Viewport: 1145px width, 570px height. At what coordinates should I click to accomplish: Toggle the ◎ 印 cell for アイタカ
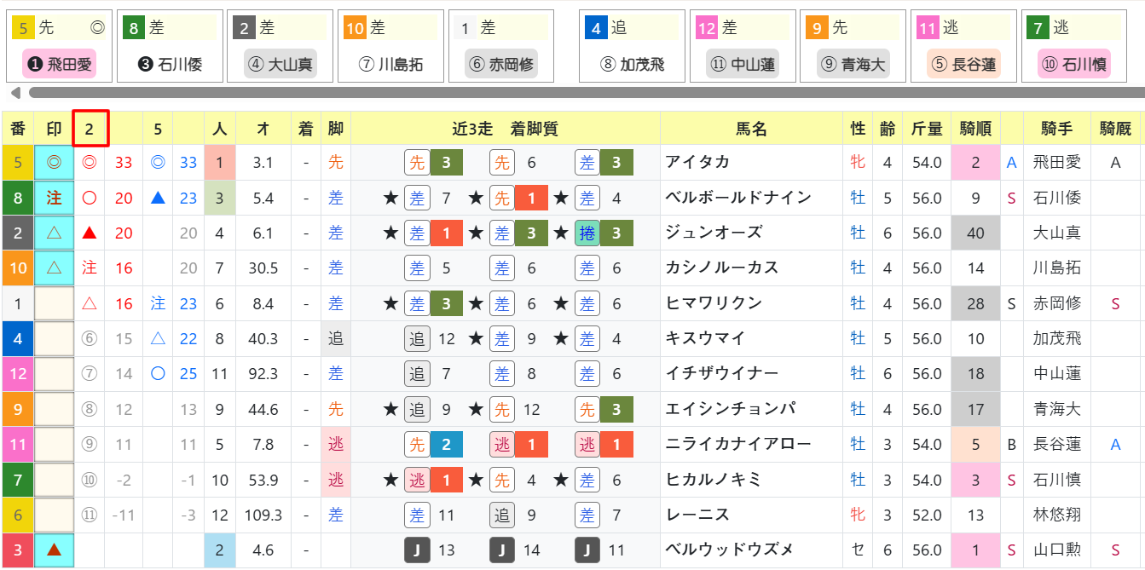point(54,162)
